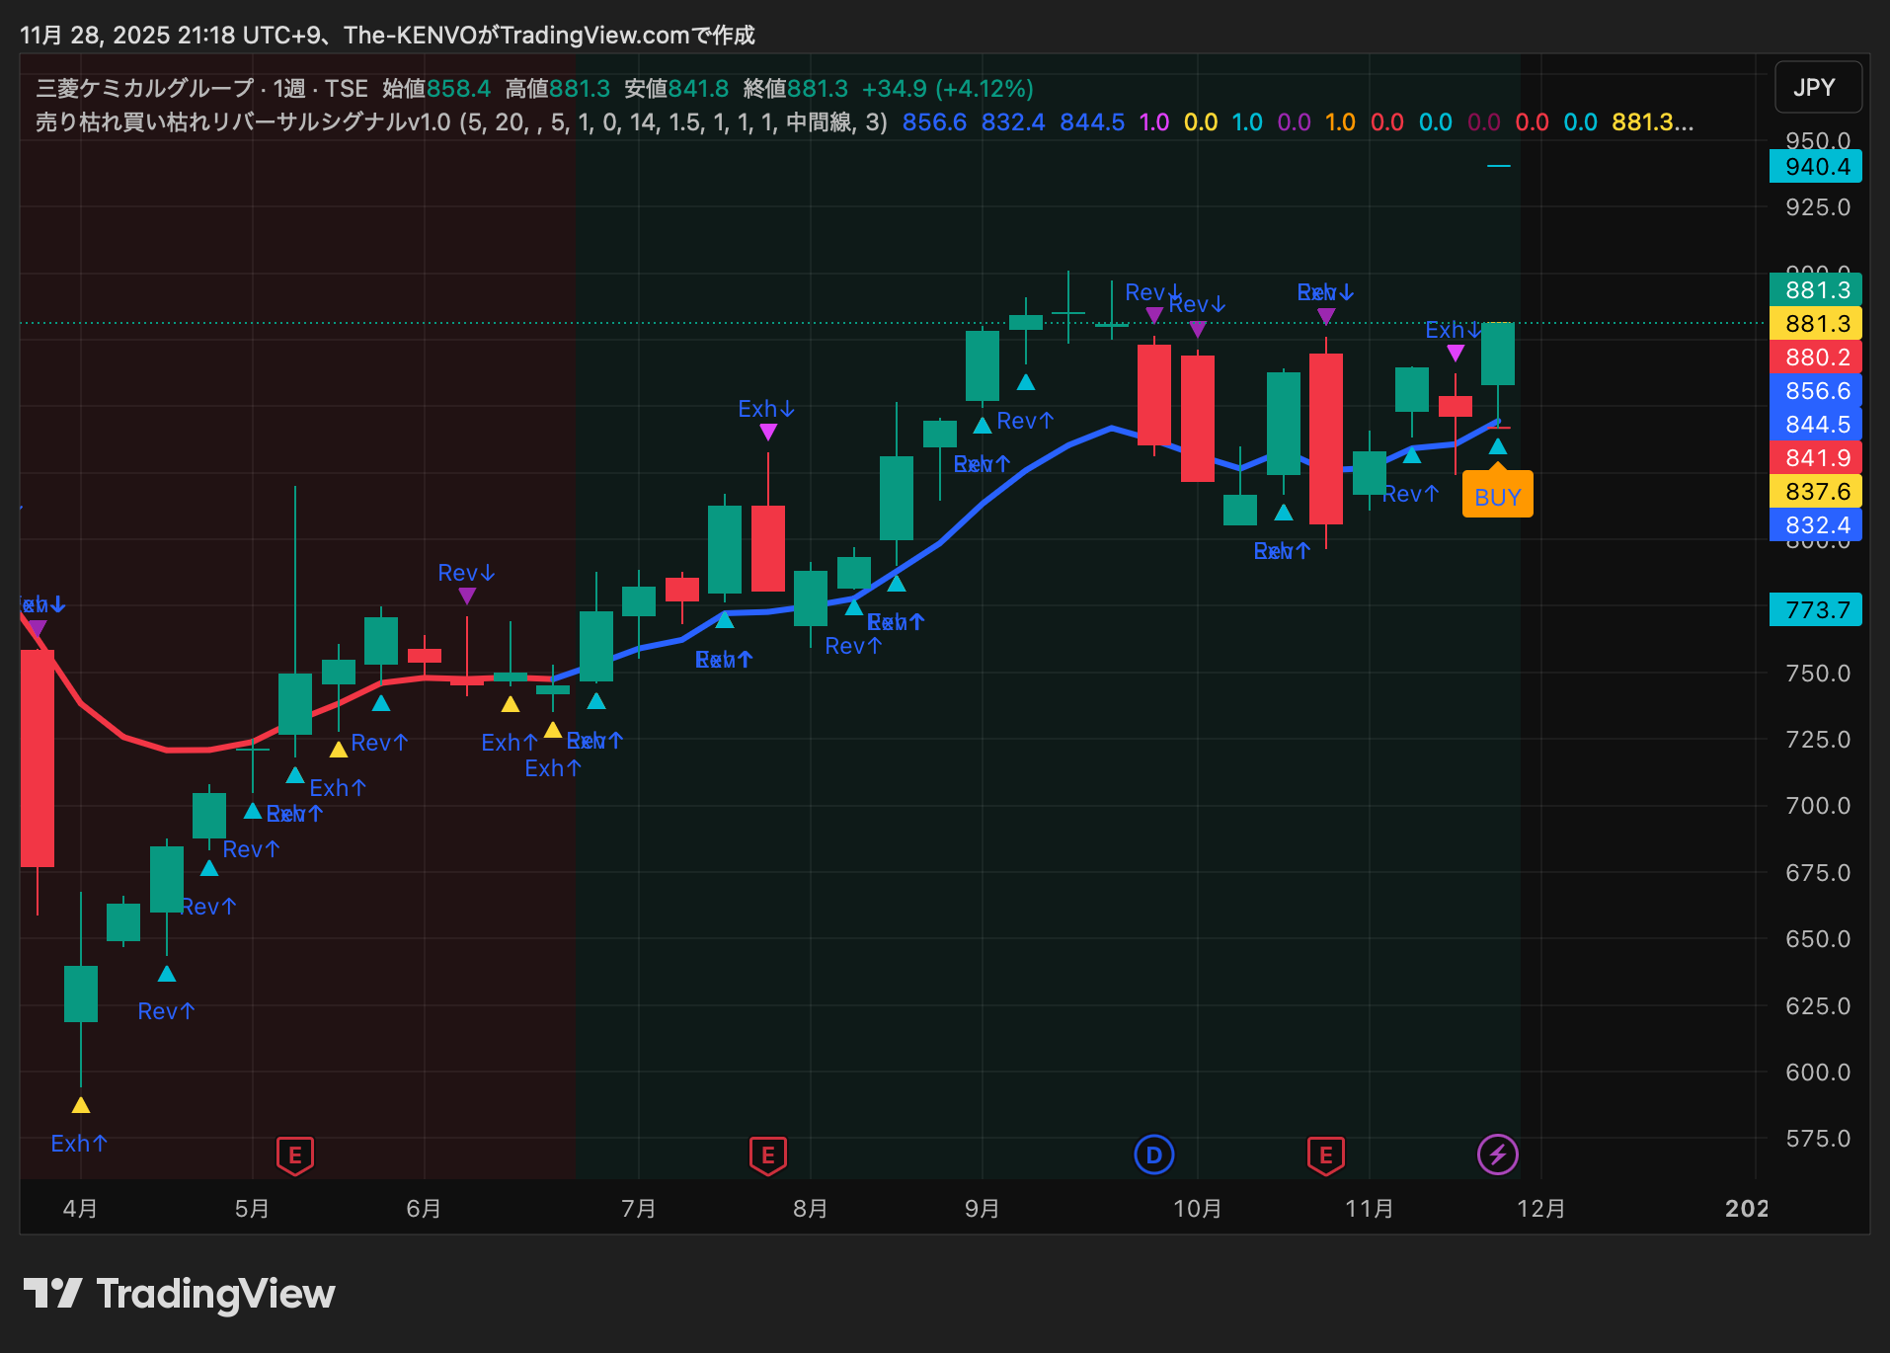
Task: Select the yellow Exh↑ triangle in April
Action: (81, 1105)
